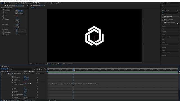The width and height of the screenshot is (180, 101).
Task: Select the Clone Stamp tool
Action: 31,3
